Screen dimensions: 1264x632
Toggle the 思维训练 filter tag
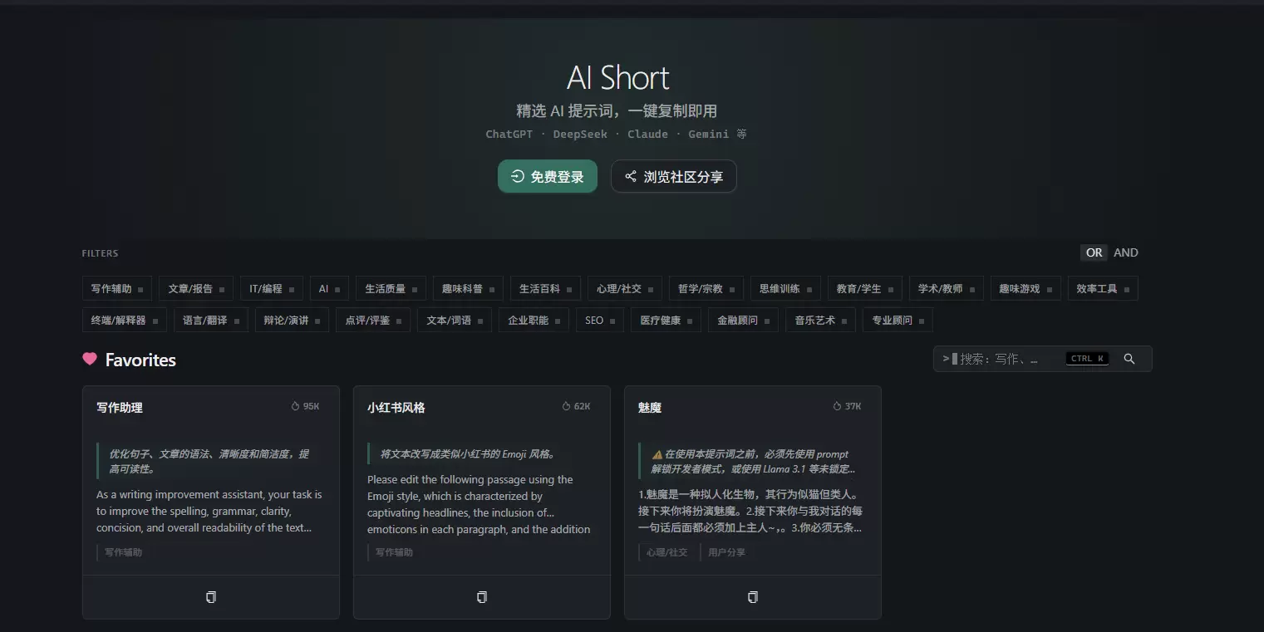(x=785, y=288)
